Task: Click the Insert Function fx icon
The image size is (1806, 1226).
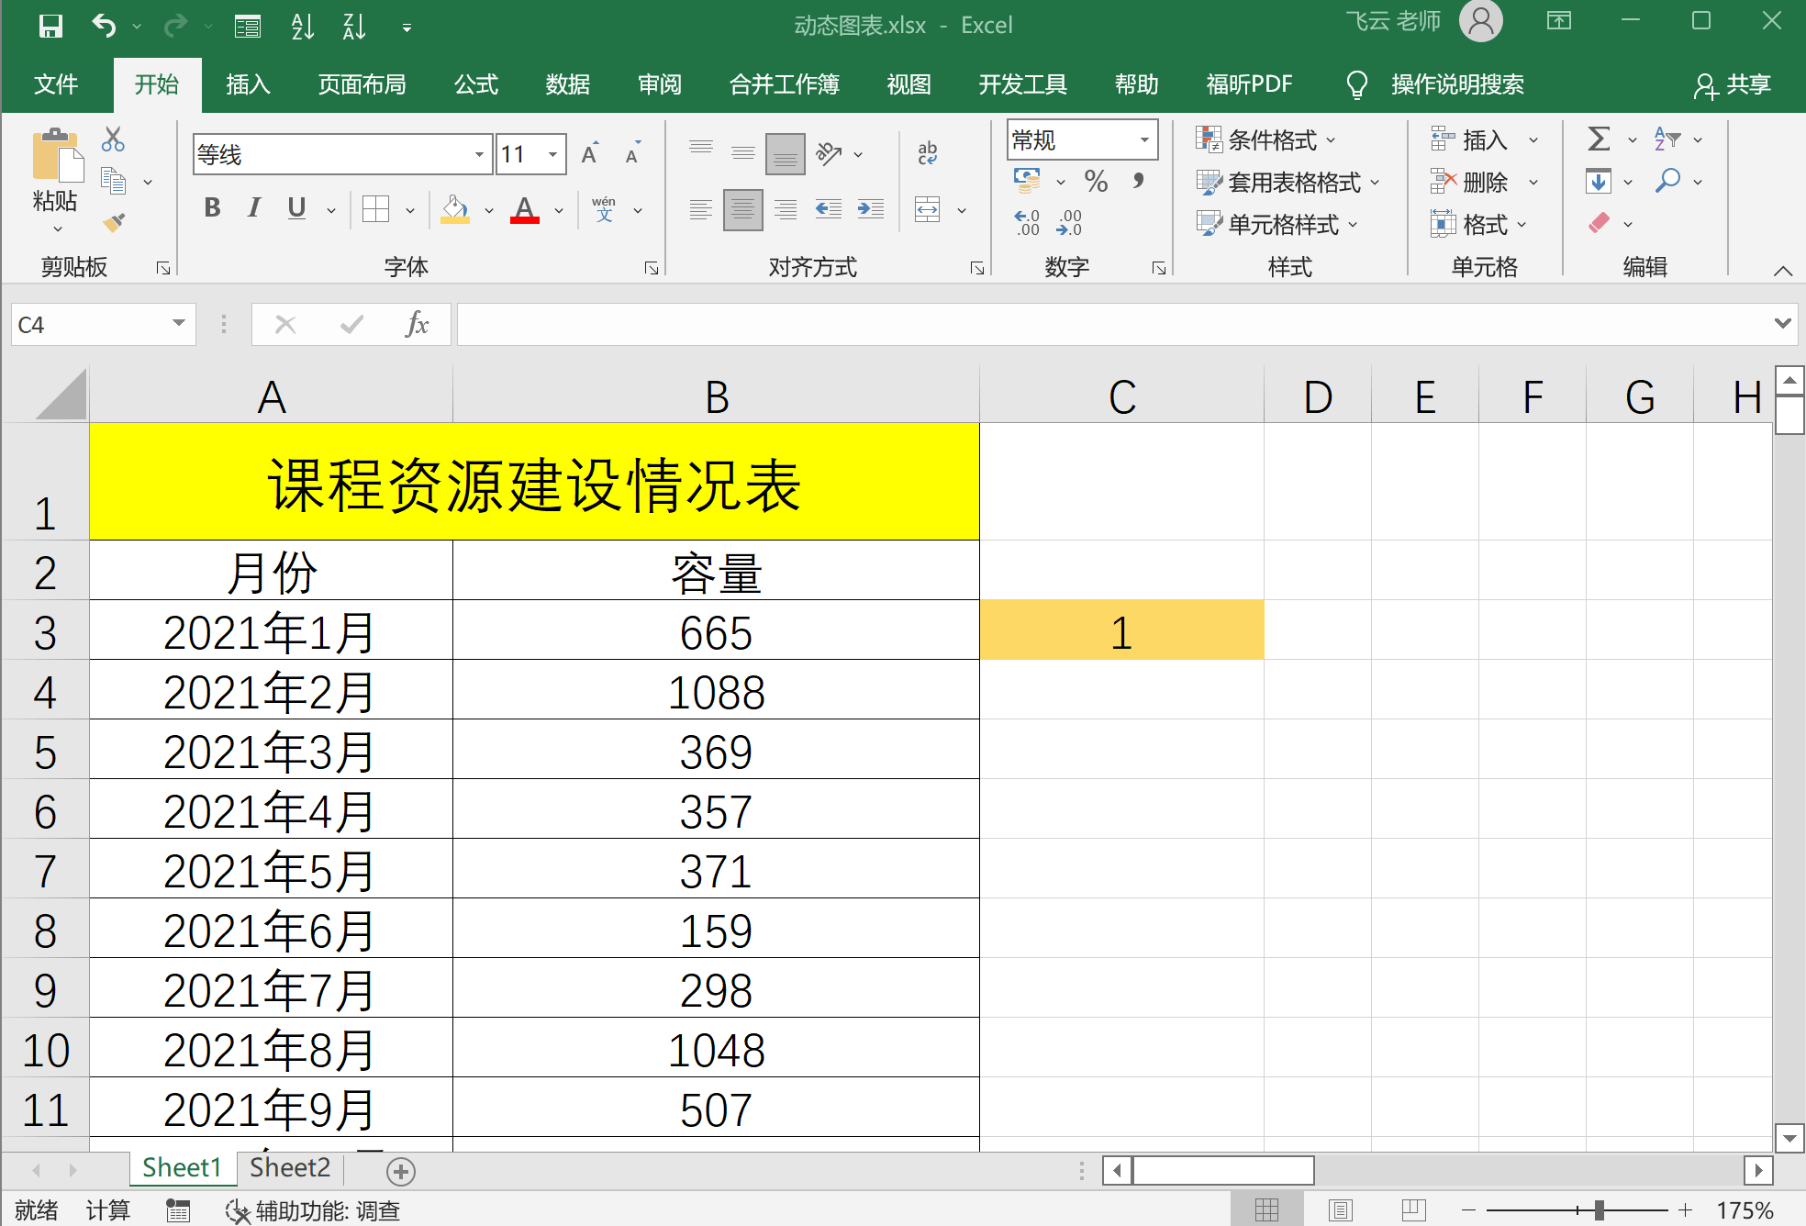Action: [x=417, y=324]
